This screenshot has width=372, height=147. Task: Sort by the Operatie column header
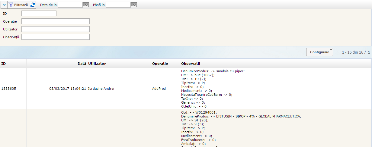tap(160, 64)
